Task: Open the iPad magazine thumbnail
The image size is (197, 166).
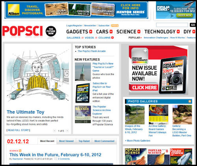Action: click(x=83, y=93)
